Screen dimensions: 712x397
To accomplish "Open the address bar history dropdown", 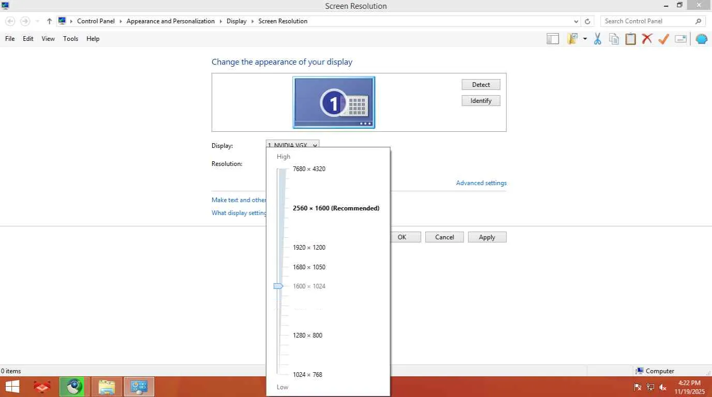I will (576, 21).
